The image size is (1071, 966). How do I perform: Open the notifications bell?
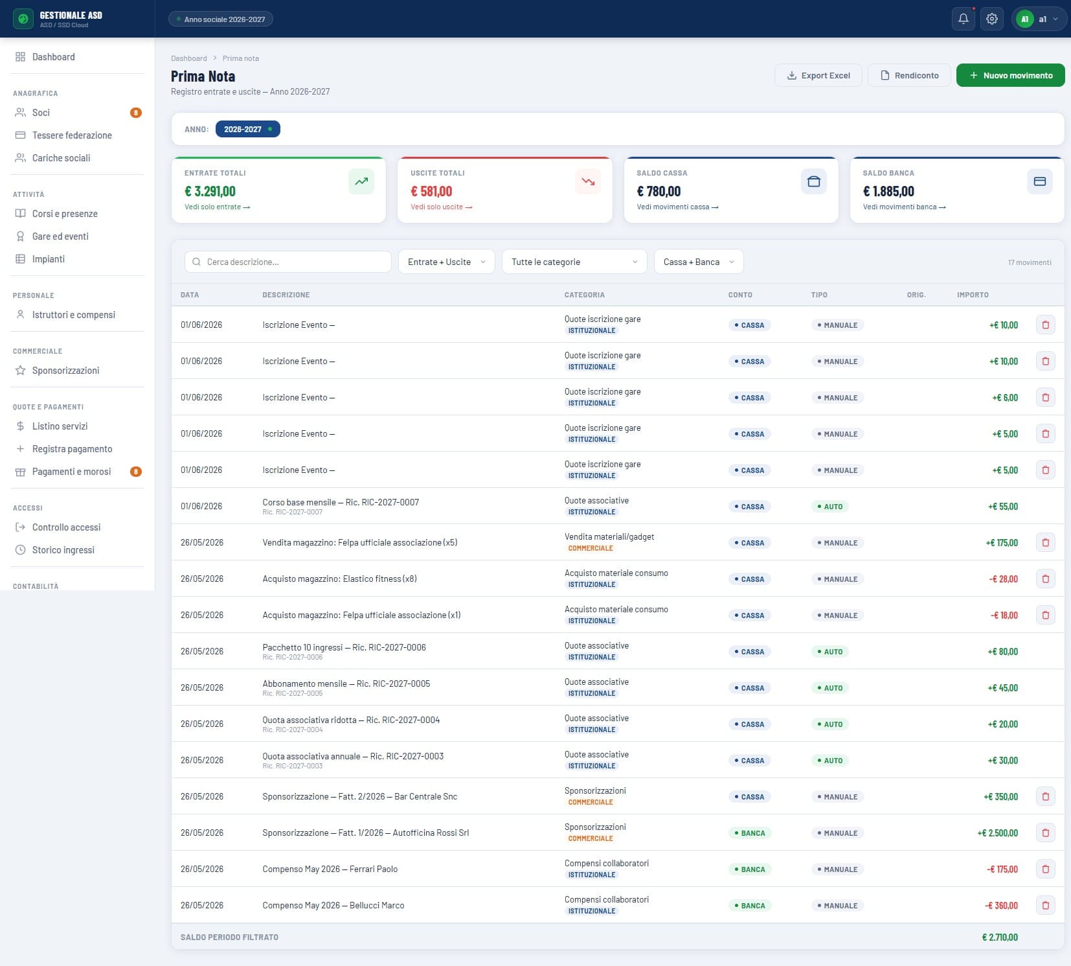pos(964,19)
